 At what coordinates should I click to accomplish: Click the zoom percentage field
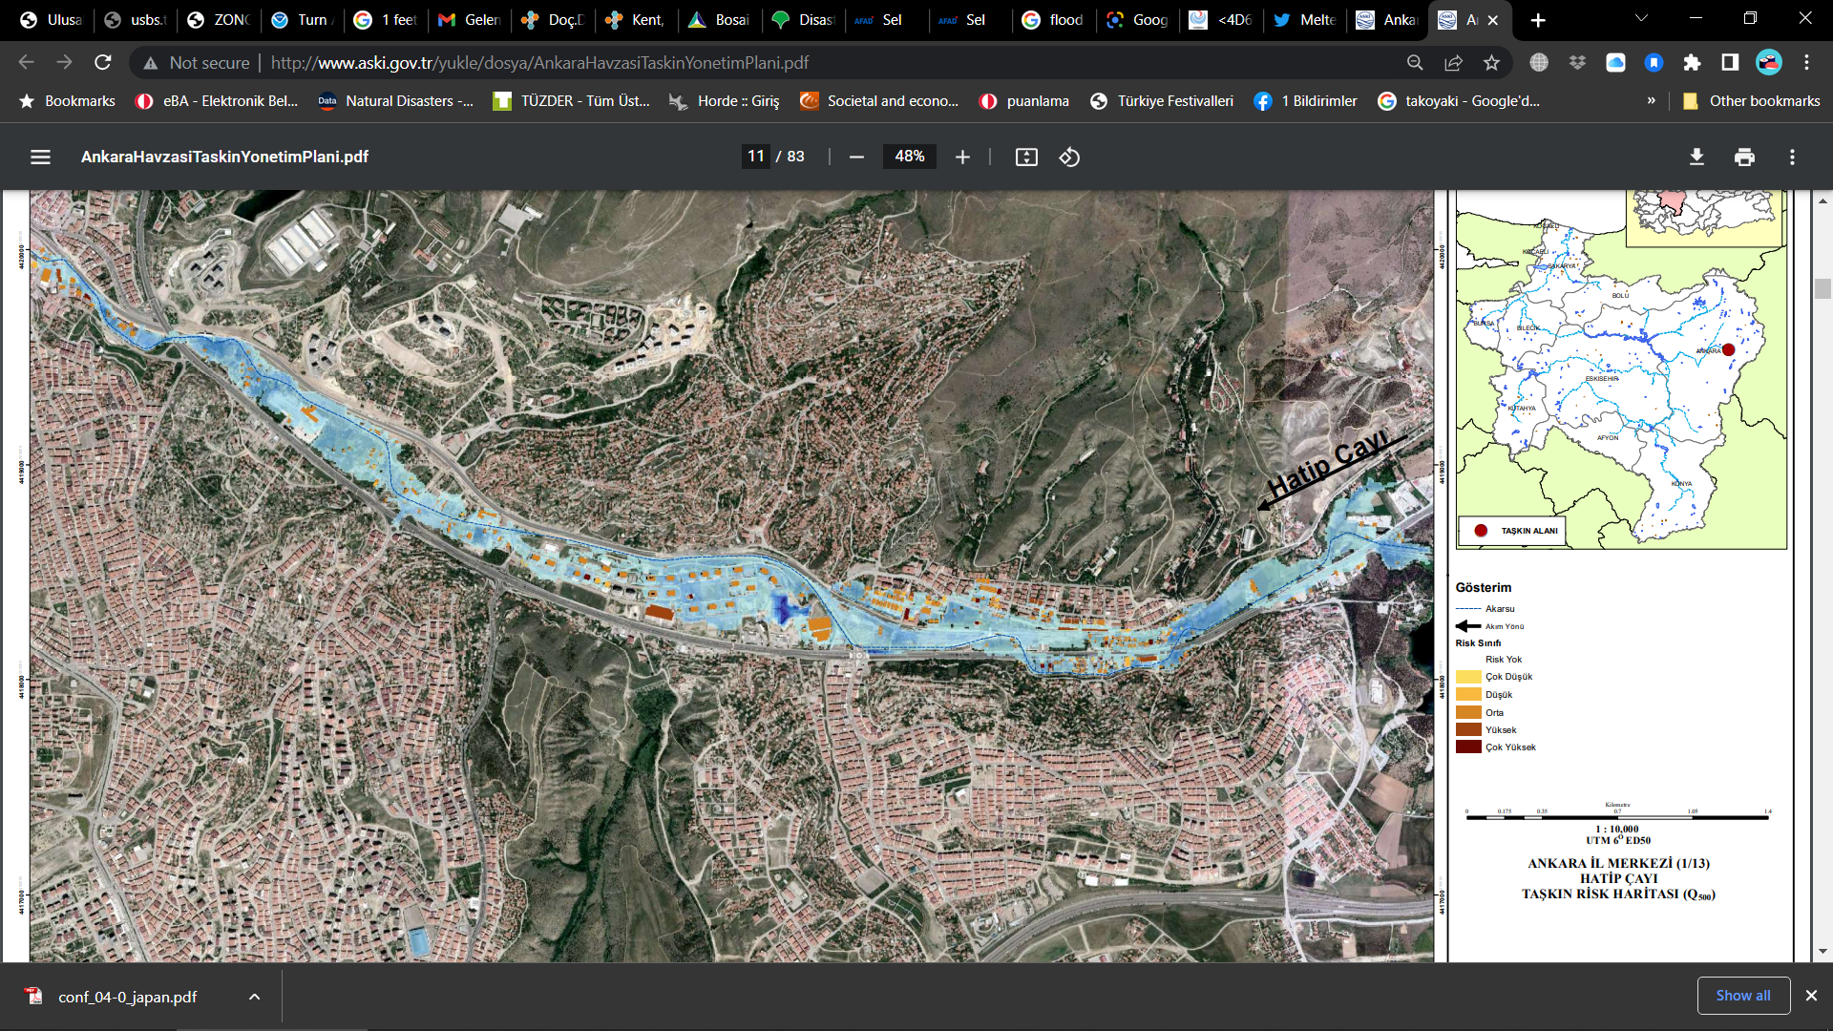pos(909,157)
